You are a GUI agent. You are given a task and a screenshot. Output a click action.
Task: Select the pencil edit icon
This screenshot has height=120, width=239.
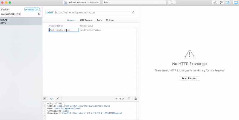(x=58, y=99)
